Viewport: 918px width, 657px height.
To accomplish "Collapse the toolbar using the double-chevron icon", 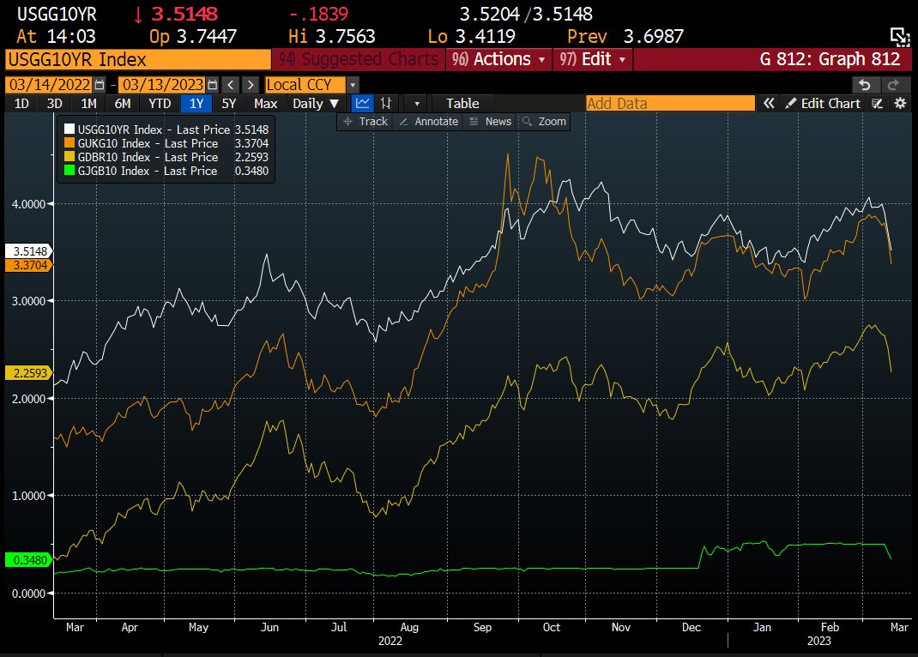I will [768, 103].
